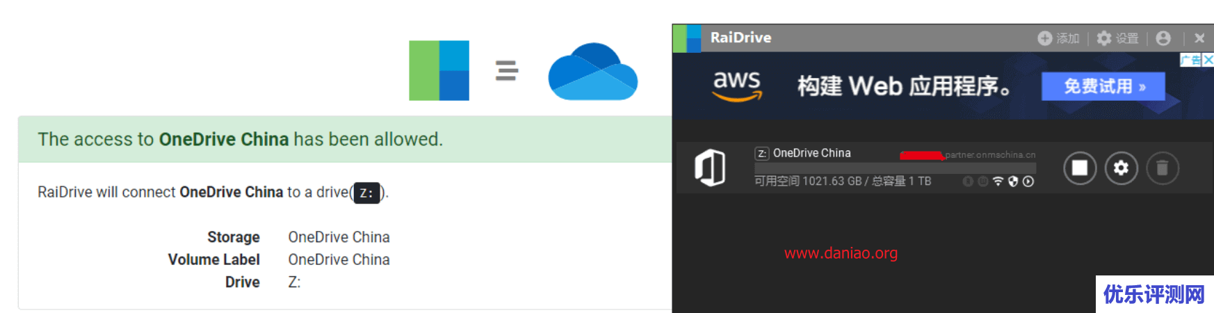Viewport: 1214px width, 313px height.
Task: Close the ad with the X corner button
Action: click(1208, 60)
